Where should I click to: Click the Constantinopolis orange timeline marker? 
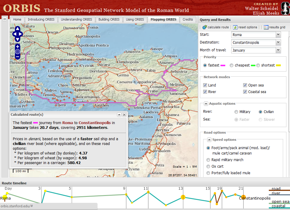click(x=243, y=197)
